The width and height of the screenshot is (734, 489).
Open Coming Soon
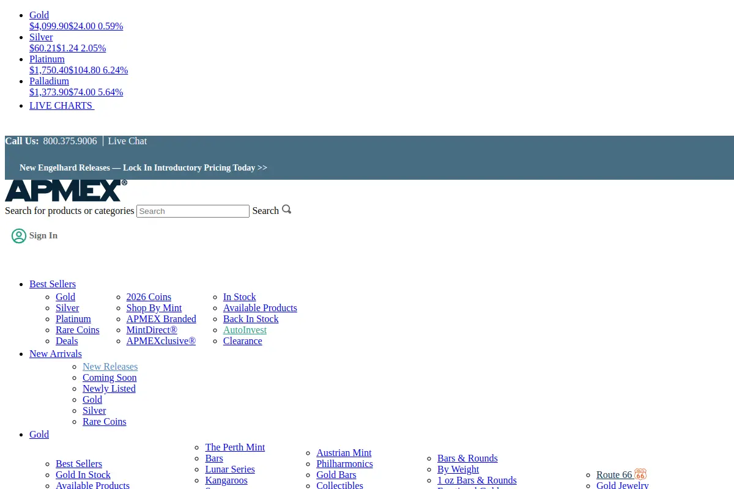click(x=109, y=378)
